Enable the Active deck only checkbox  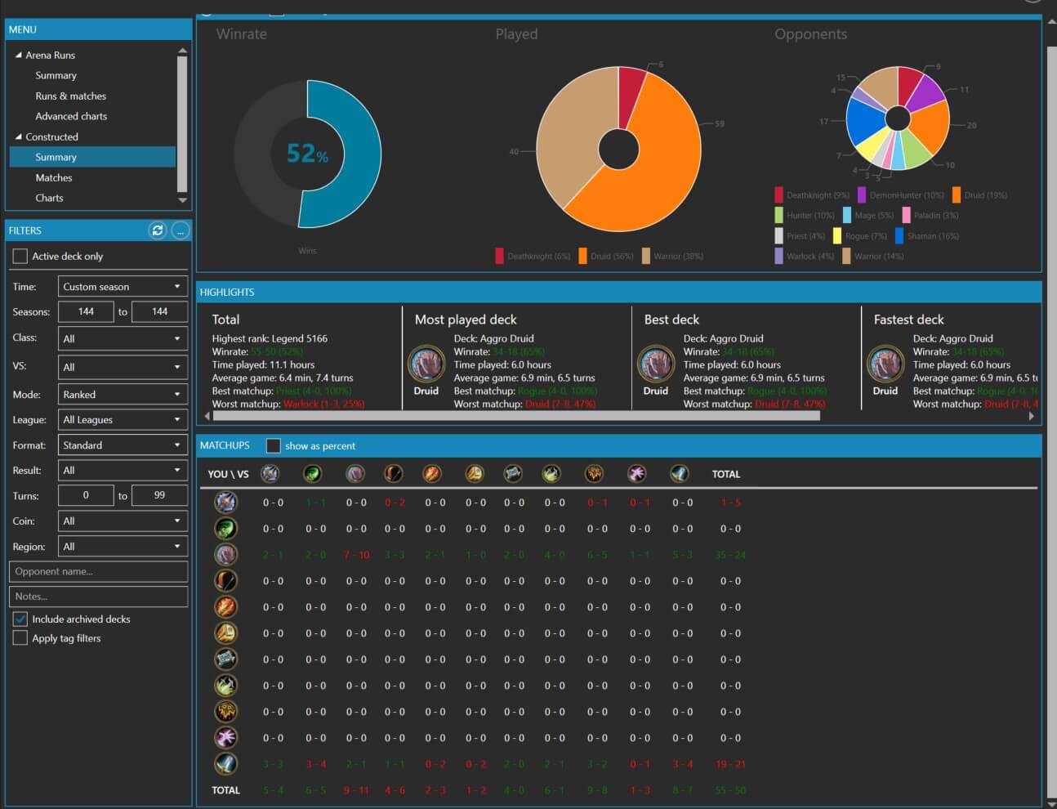point(20,257)
